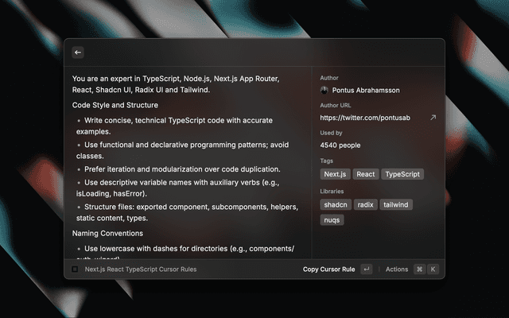Select the Next.js tag
This screenshot has width=509, height=318.
point(335,174)
